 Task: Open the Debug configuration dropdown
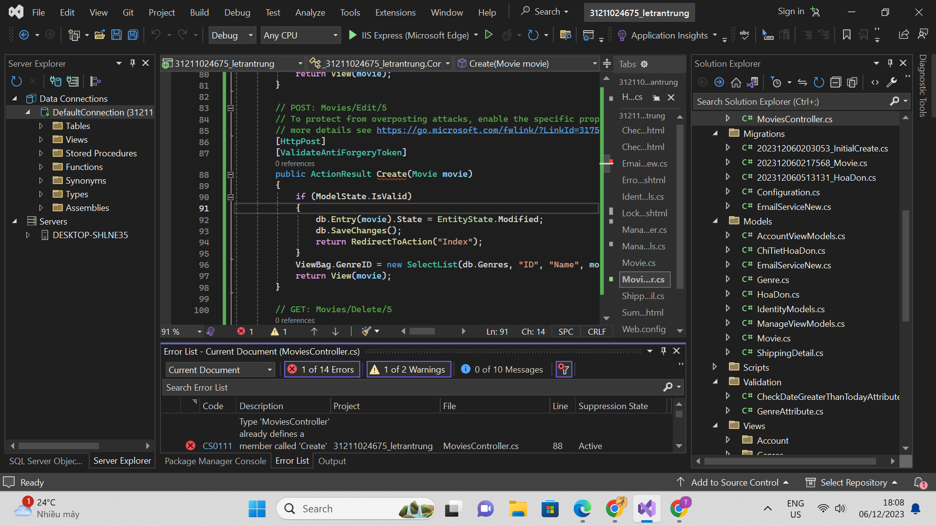[x=232, y=35]
